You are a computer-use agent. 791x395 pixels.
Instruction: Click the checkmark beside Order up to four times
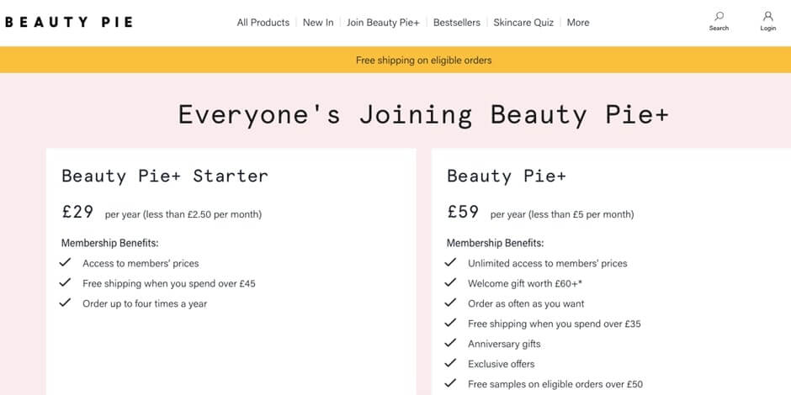(x=65, y=303)
